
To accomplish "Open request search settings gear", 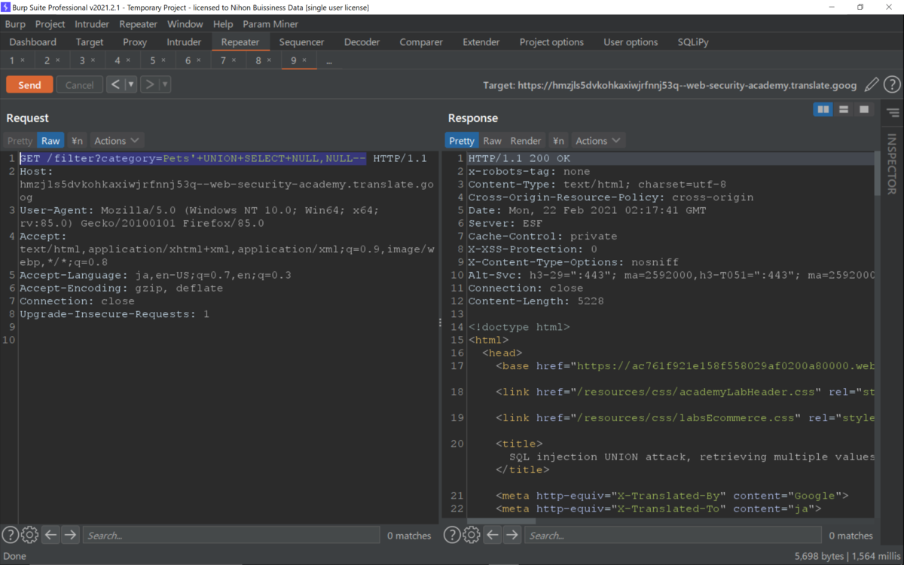I will [x=29, y=535].
